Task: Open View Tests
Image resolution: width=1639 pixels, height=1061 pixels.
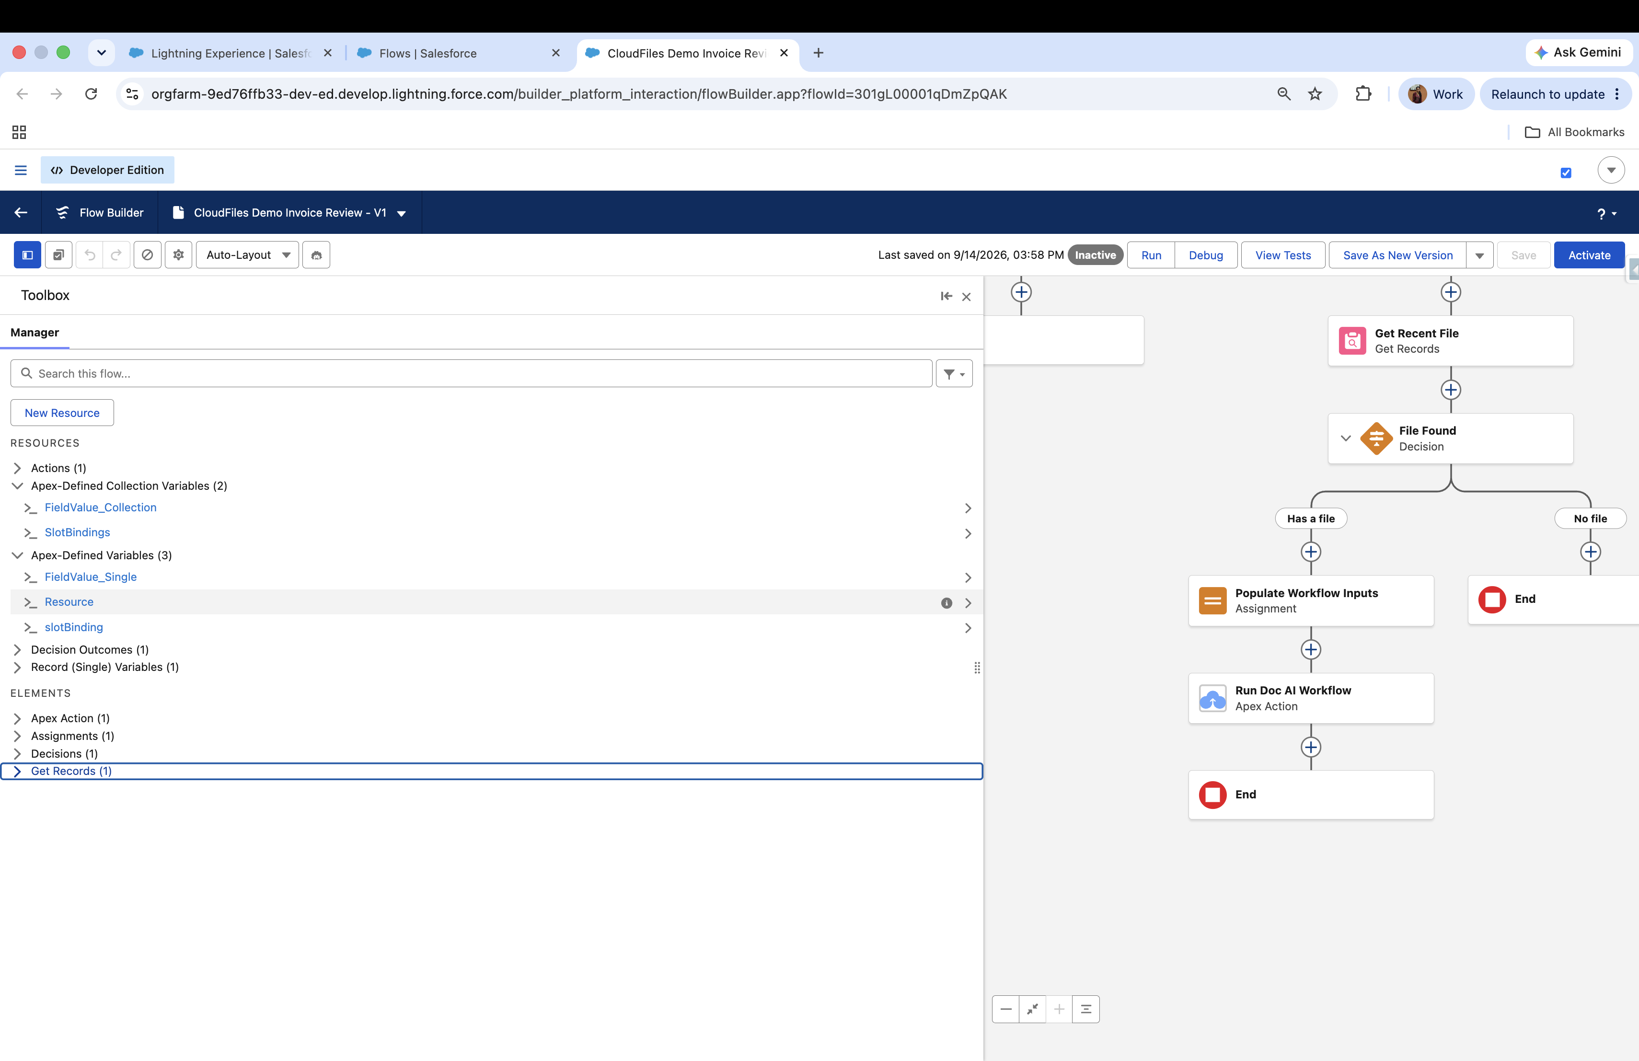Action: point(1283,255)
